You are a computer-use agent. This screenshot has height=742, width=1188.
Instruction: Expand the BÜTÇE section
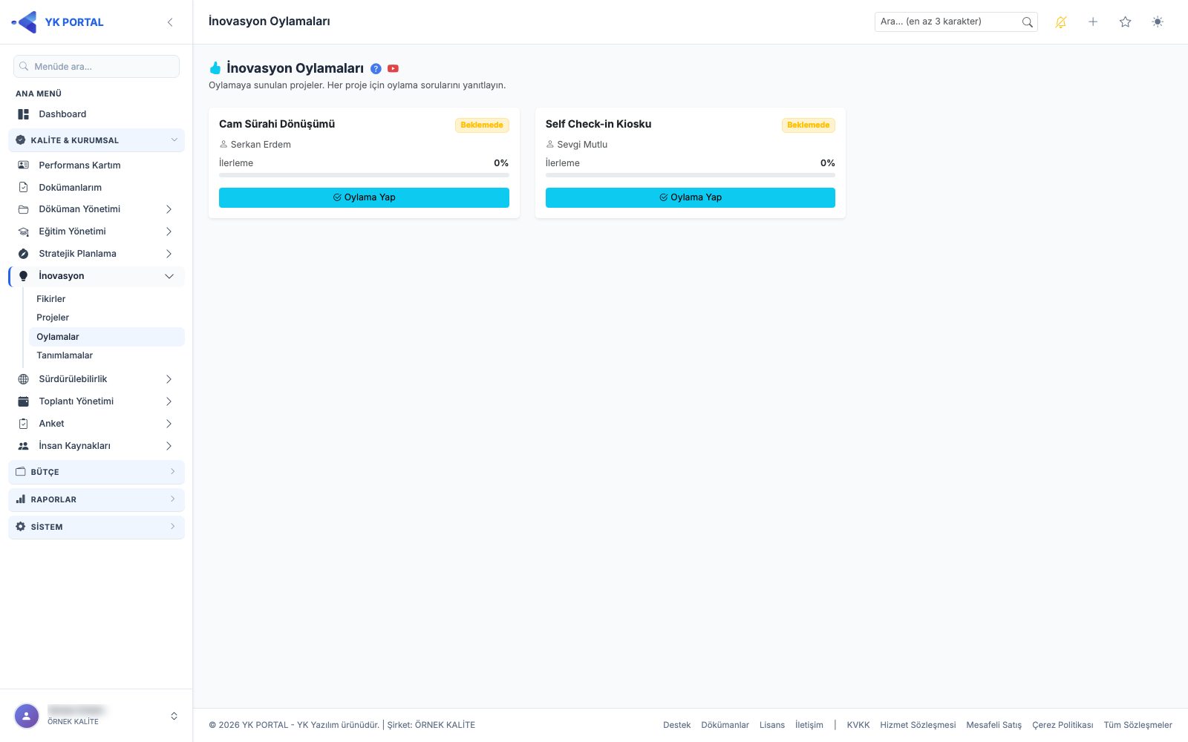click(x=97, y=472)
